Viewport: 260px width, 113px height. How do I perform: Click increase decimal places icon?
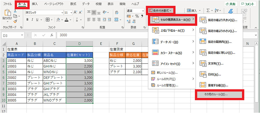[129, 22]
